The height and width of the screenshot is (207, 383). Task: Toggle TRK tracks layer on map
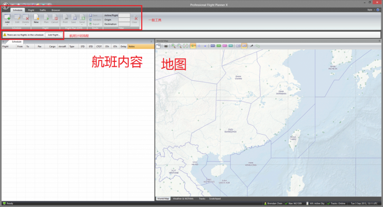[x=231, y=46]
